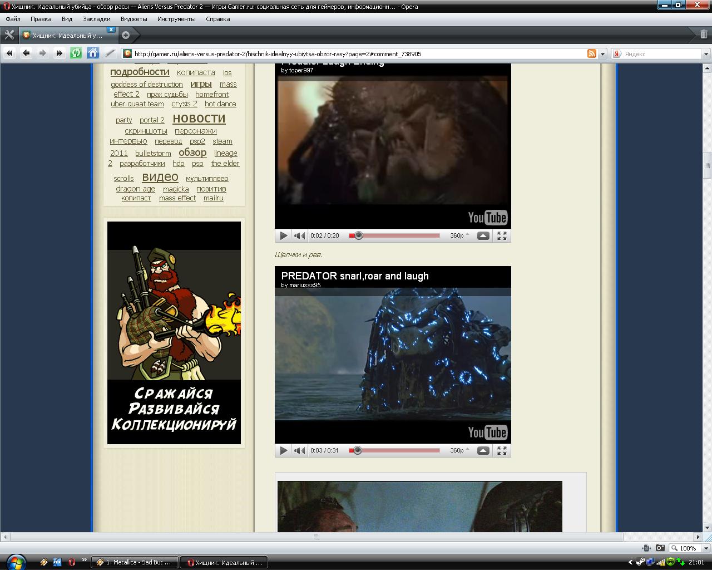Viewport: 712px width, 570px height.
Task: Click the Opera quick launch icon
Action: [72, 562]
